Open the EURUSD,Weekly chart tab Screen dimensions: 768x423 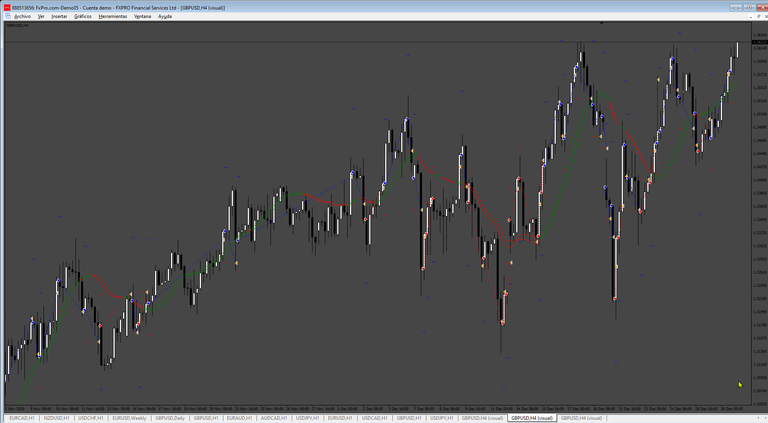129,418
